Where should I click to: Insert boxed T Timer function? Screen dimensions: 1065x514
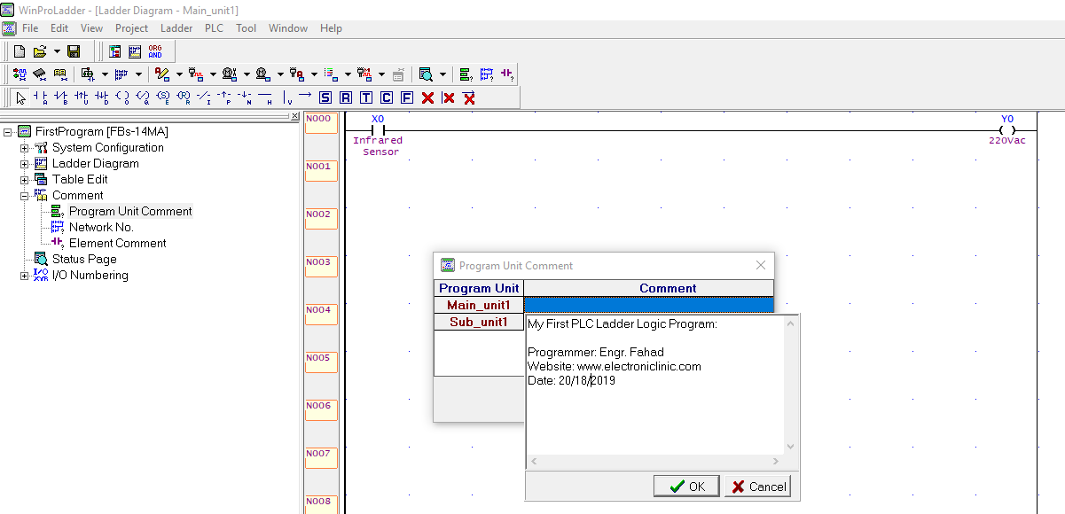(366, 97)
